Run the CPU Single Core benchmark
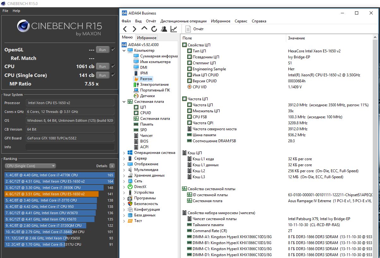Image resolution: width=380 pixels, height=258 pixels. [103, 75]
